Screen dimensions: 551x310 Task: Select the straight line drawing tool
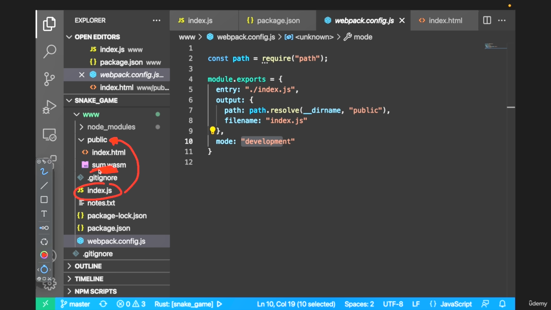coord(44,186)
